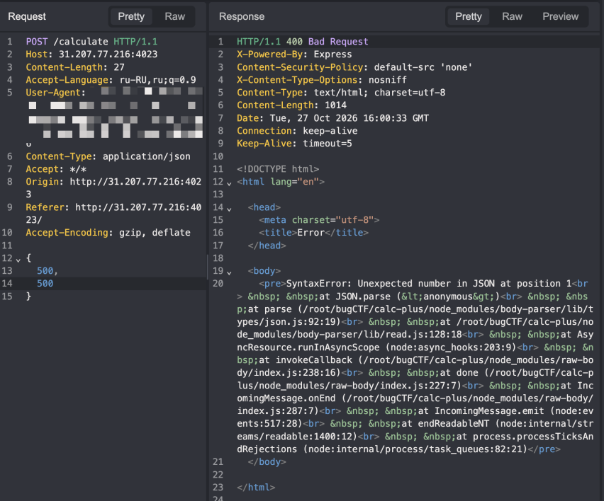Click the 'Accept-Language: ru-RU,ru;q=0.9' header

point(111,80)
